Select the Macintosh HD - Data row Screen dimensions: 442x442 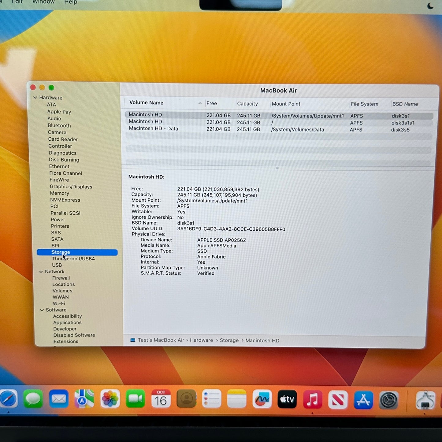click(153, 129)
